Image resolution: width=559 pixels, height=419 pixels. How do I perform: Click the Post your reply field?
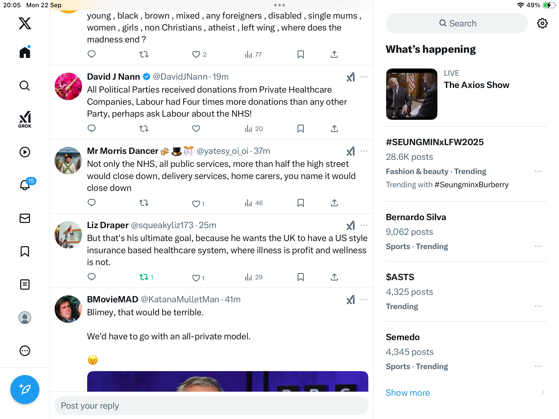click(x=211, y=406)
